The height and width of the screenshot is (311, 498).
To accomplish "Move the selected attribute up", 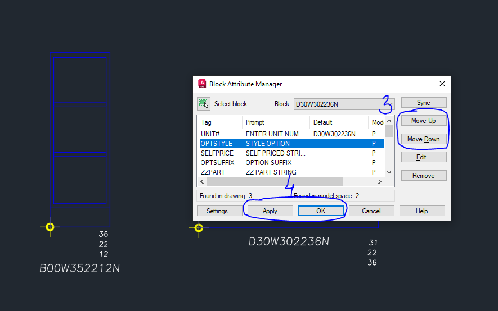I will [424, 121].
